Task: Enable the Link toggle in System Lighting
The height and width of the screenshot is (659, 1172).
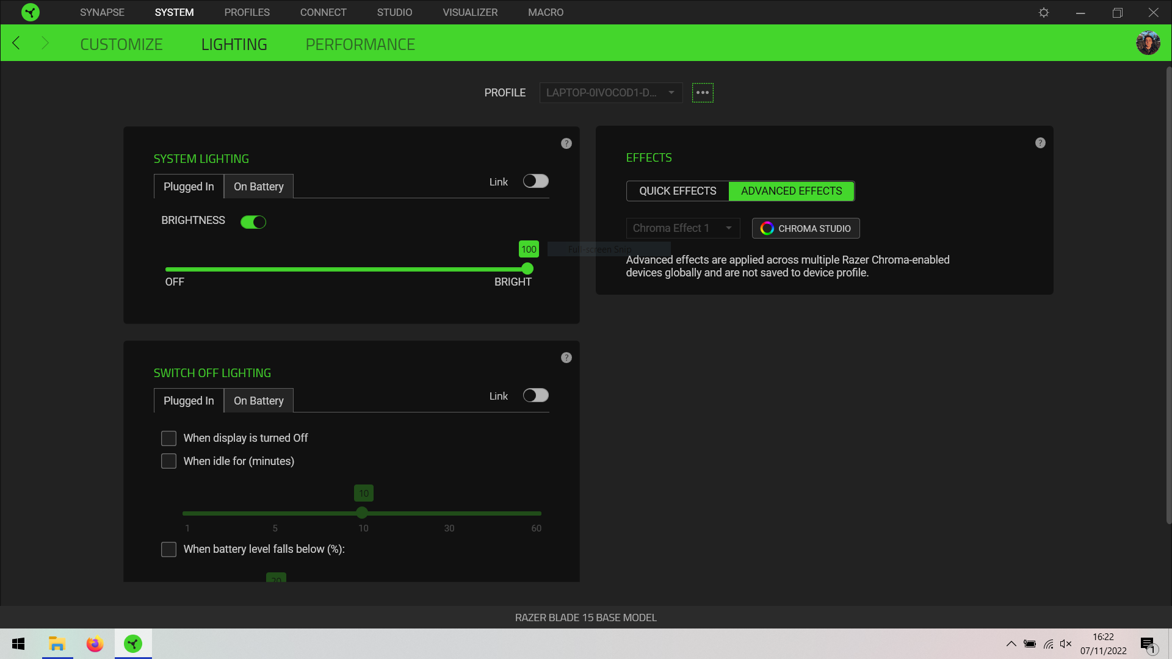Action: (x=535, y=181)
